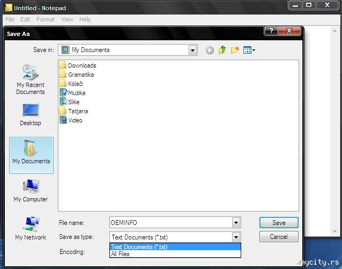This screenshot has width=342, height=269.
Task: Create a new folder
Action: (235, 50)
